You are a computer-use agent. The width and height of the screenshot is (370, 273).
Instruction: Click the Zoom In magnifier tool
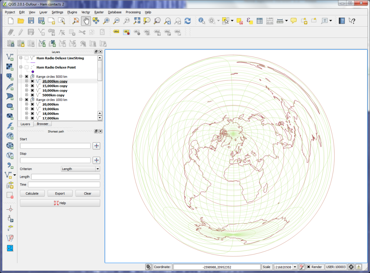tap(107, 21)
